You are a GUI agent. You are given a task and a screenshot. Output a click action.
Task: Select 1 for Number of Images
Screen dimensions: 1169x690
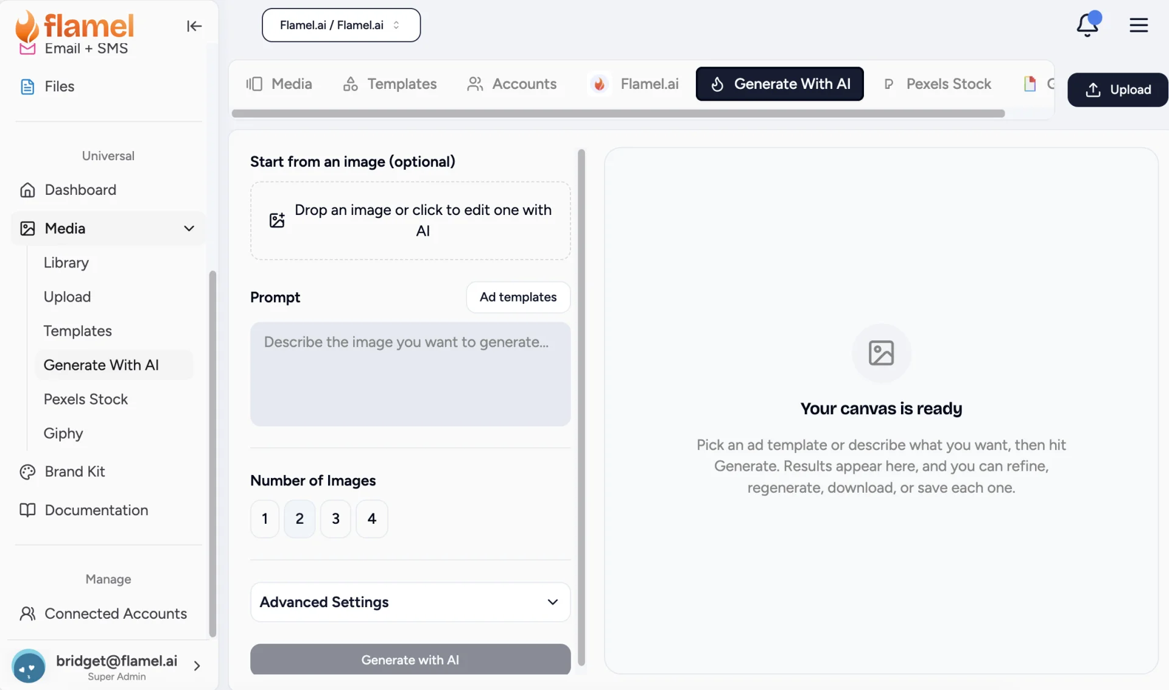pyautogui.click(x=265, y=519)
